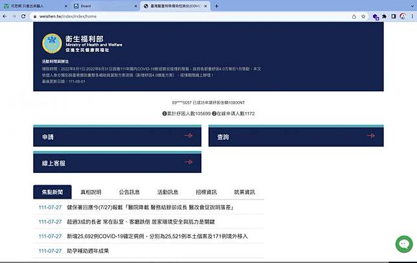Image resolution: width=417 pixels, height=263 pixels.
Task: Click the share page icon
Action: point(354,16)
